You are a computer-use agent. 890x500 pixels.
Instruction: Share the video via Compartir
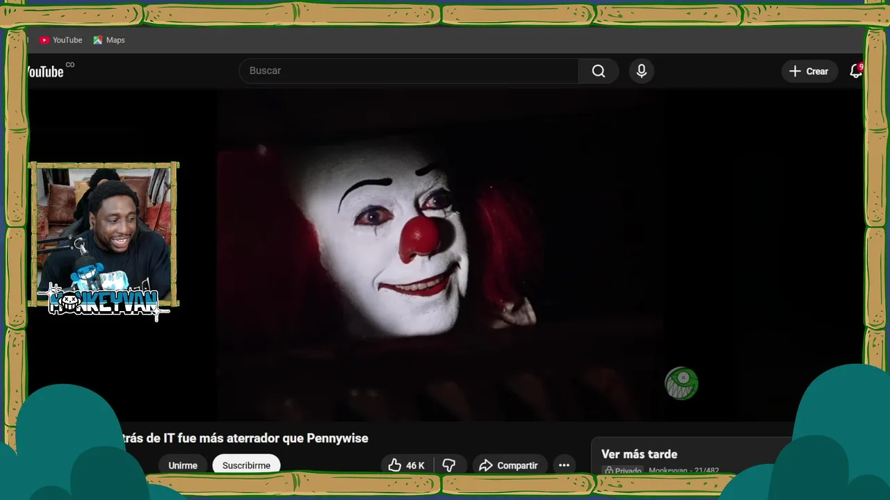[510, 465]
